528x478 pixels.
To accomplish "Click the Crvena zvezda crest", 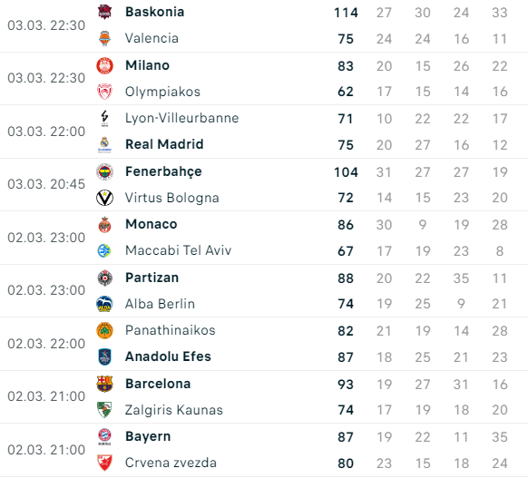I will (x=104, y=463).
